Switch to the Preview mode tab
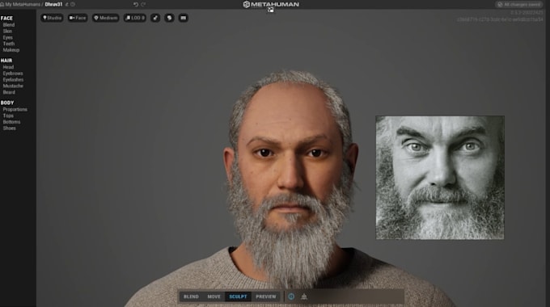 click(266, 296)
